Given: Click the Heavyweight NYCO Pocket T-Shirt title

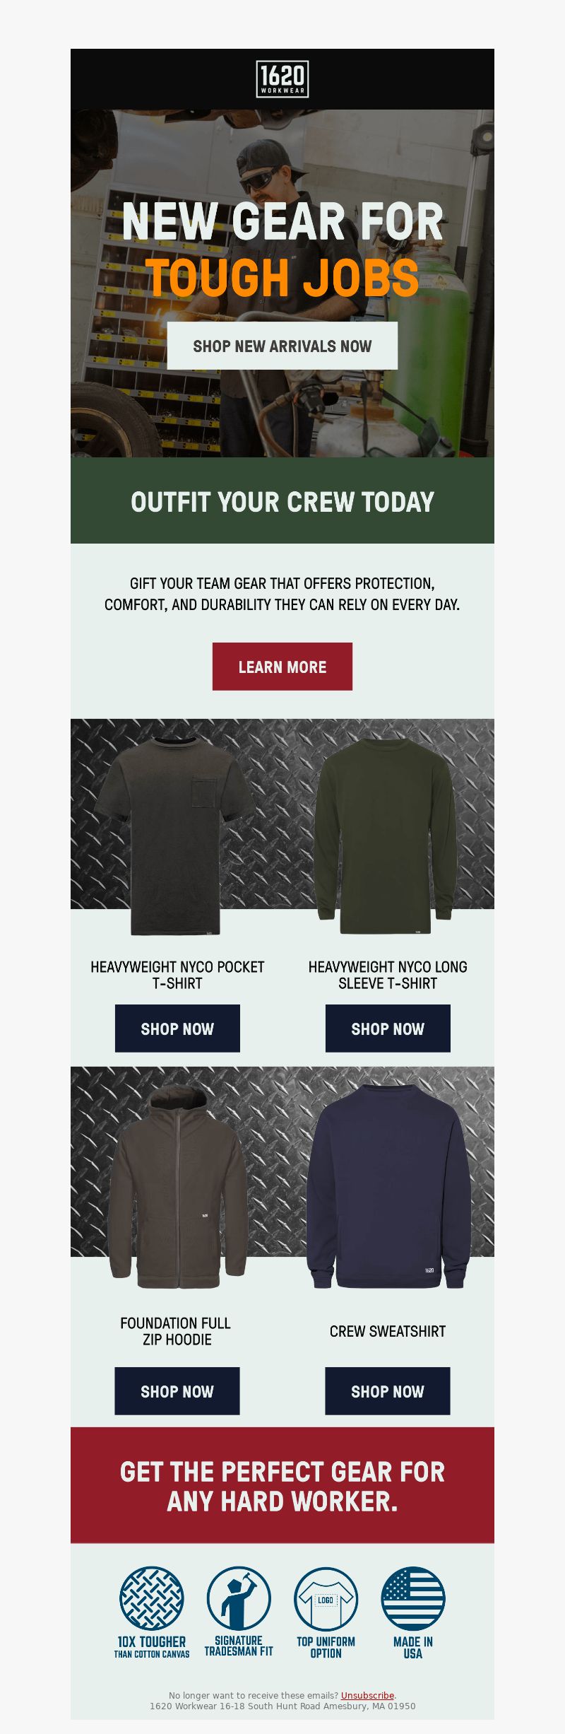Looking at the screenshot, I should 177,975.
